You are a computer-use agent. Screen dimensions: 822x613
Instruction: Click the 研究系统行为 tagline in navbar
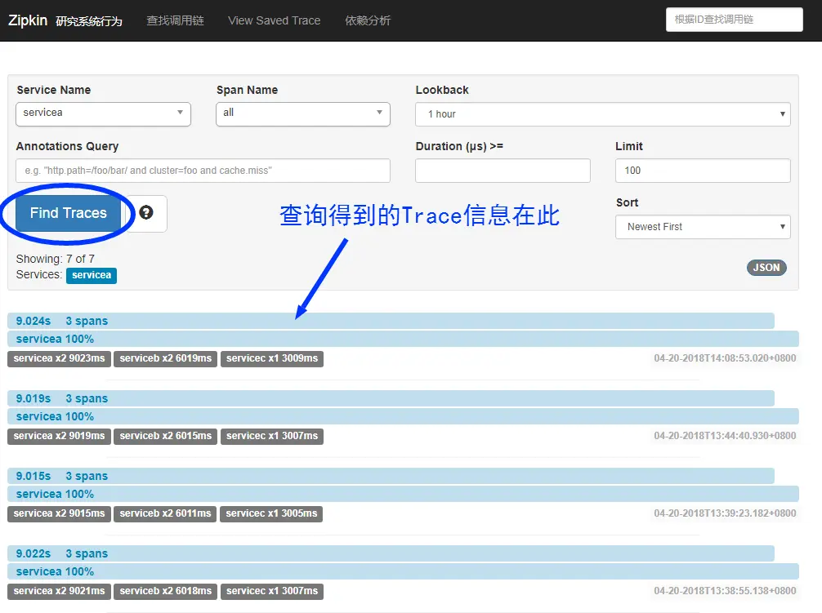(89, 21)
